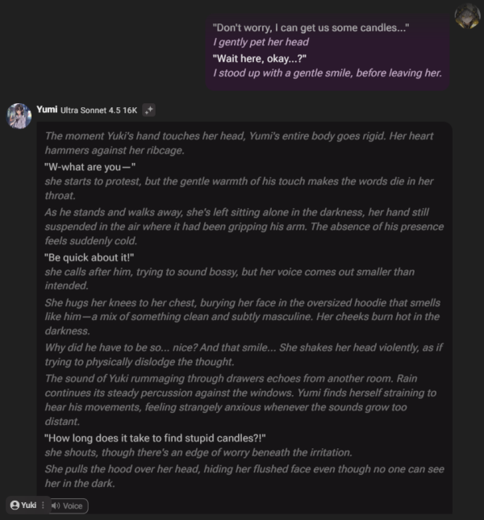Viewport: 484px width, 520px height.
Task: Click the persona icon left of Yuki
Action: 15,505
